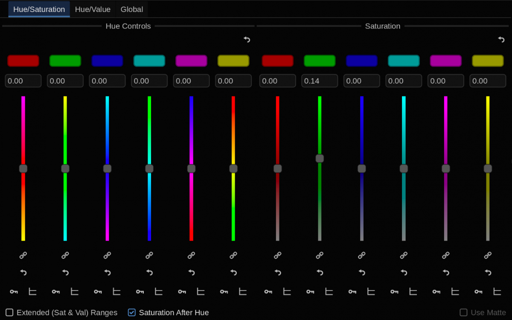Open the curve icon for blue saturation

pos(371,292)
